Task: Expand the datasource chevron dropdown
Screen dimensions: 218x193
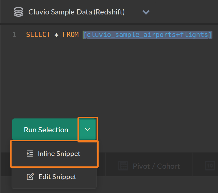Action: pyautogui.click(x=146, y=12)
